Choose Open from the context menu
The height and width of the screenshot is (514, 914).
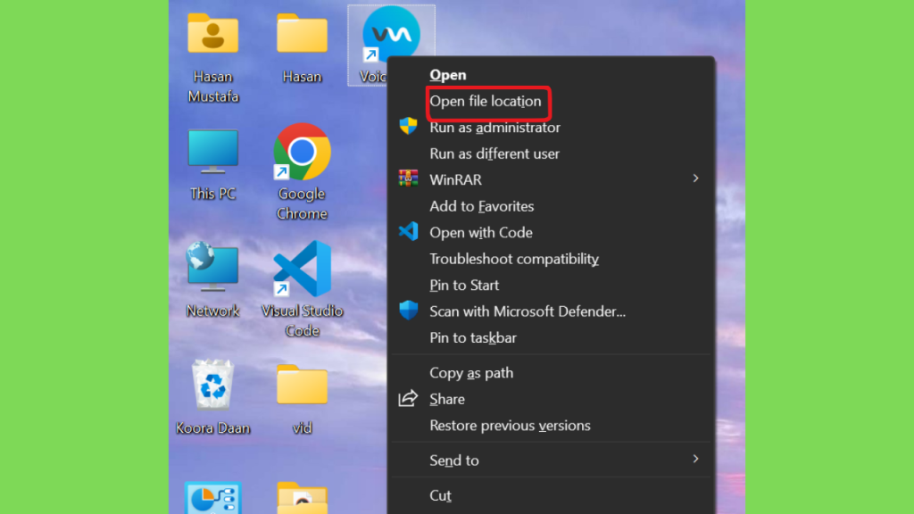[x=448, y=75]
